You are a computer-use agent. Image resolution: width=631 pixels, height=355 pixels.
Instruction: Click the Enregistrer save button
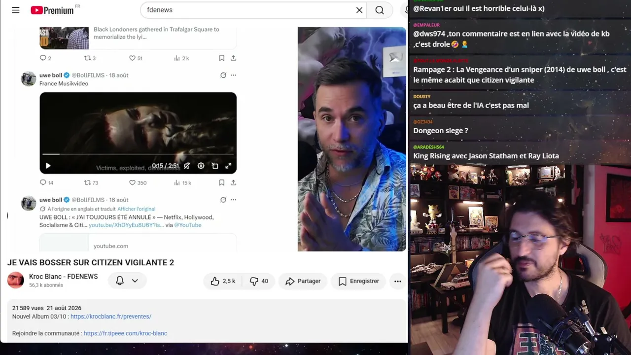(x=358, y=281)
